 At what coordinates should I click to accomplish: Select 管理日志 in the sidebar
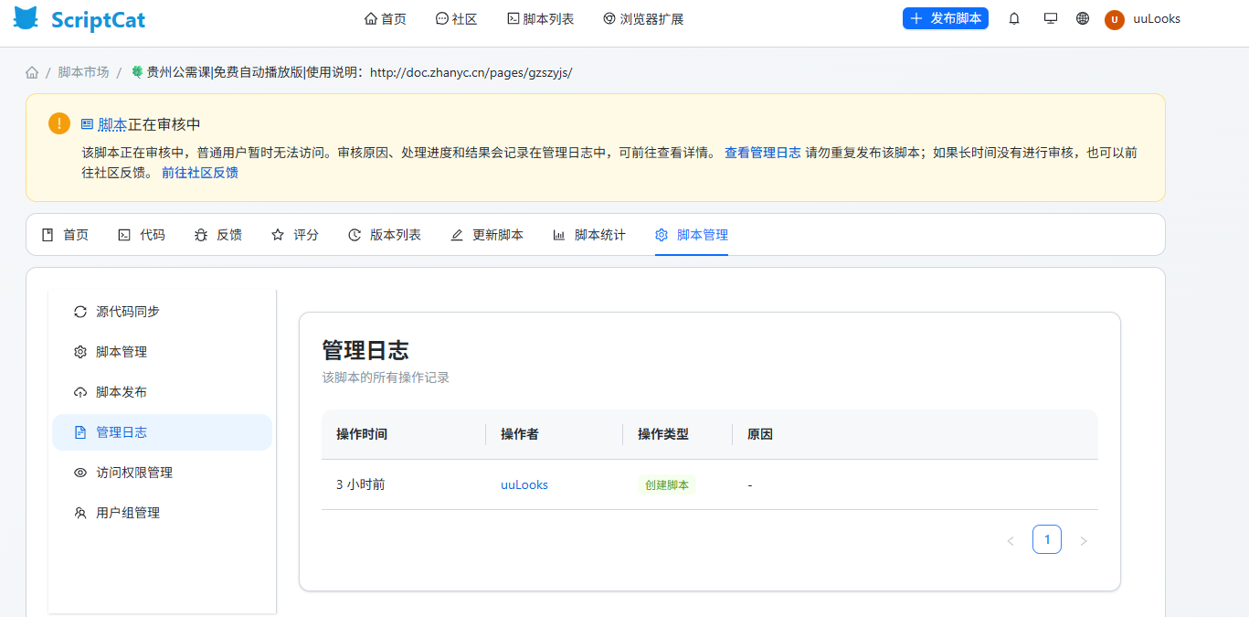[x=162, y=432]
